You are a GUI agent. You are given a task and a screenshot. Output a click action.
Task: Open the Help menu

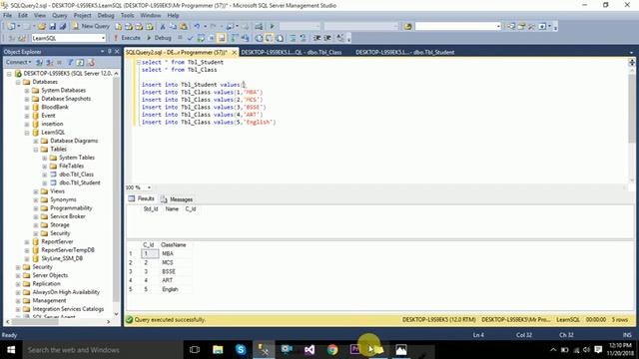tap(173, 15)
